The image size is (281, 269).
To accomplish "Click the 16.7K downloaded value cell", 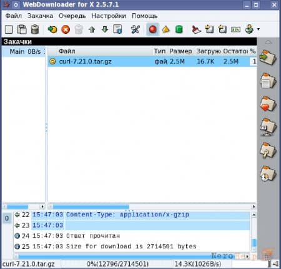I will pos(205,61).
